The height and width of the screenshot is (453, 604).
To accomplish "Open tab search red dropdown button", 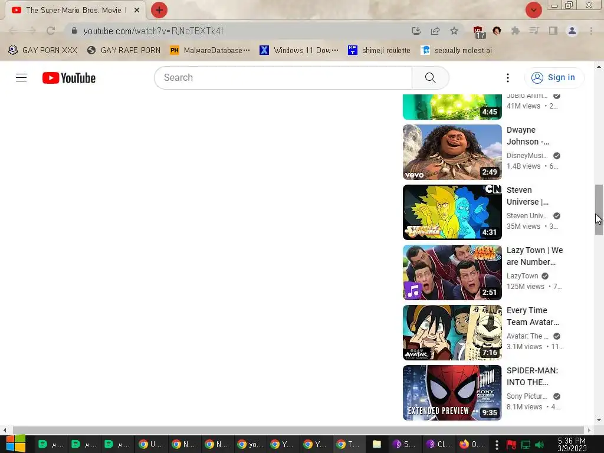I will (x=534, y=10).
